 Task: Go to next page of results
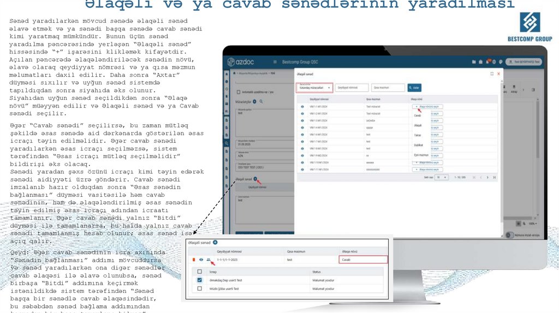click(487, 177)
